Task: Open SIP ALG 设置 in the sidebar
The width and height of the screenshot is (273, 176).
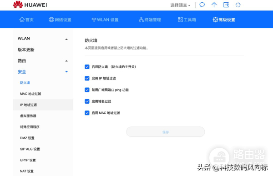Action: (30, 149)
